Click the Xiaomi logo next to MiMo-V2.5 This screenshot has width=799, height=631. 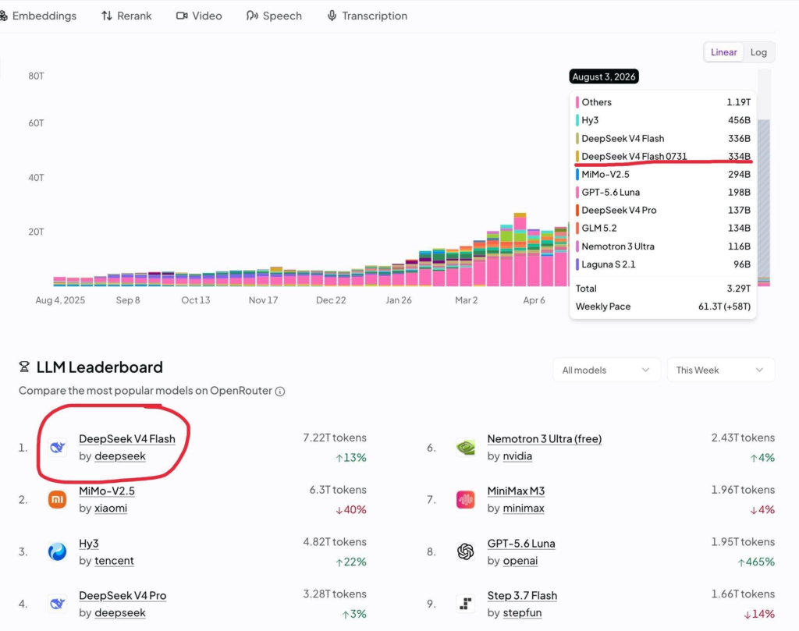pyautogui.click(x=57, y=499)
